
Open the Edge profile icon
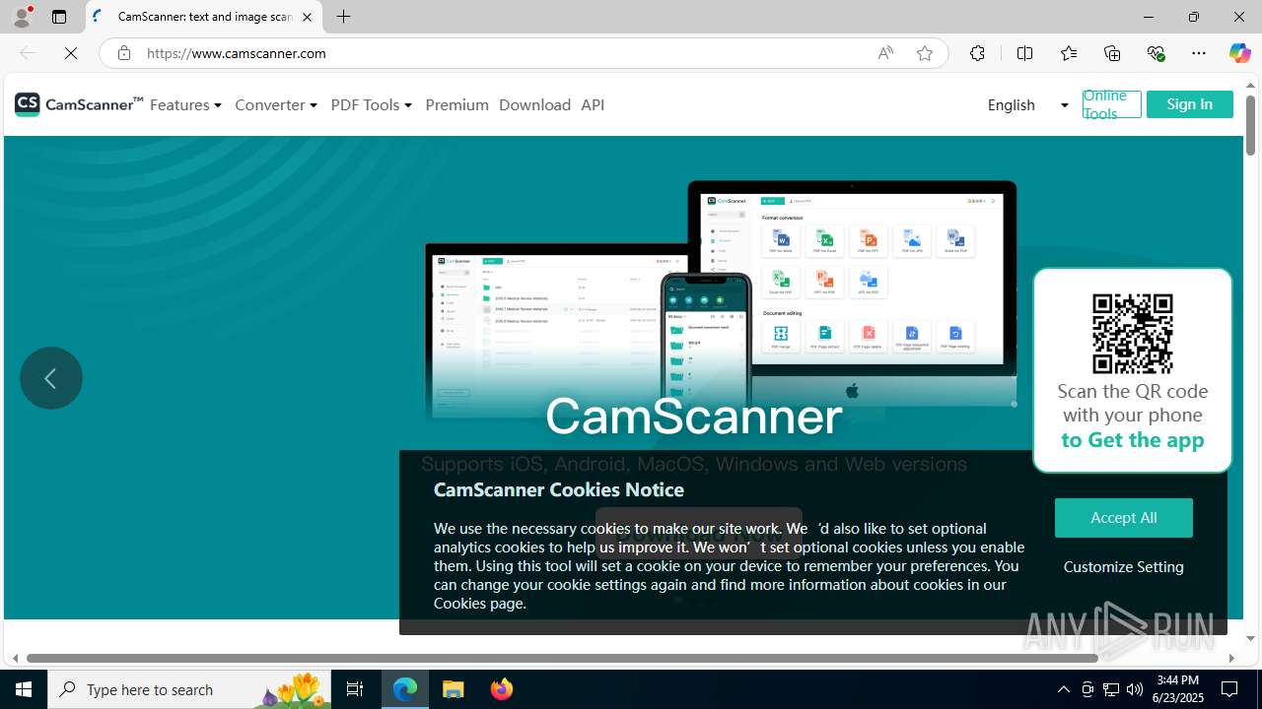coord(22,17)
